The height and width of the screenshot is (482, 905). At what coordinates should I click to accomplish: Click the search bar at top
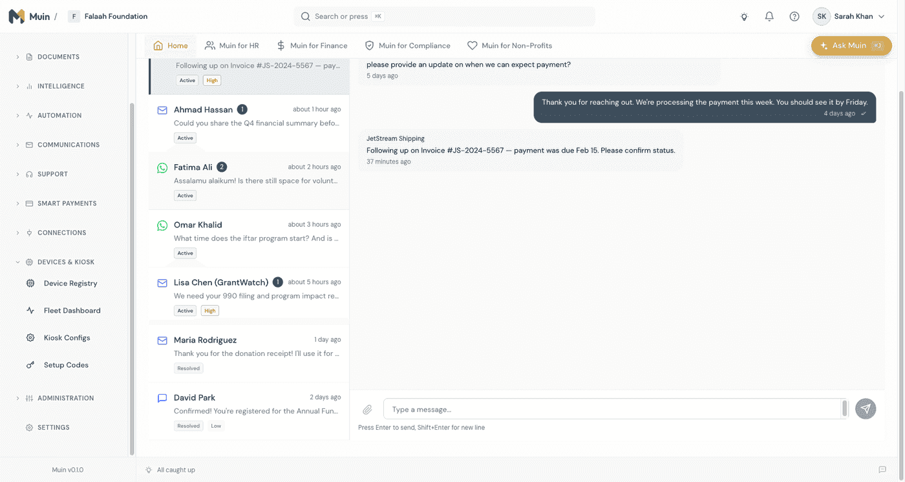click(444, 17)
